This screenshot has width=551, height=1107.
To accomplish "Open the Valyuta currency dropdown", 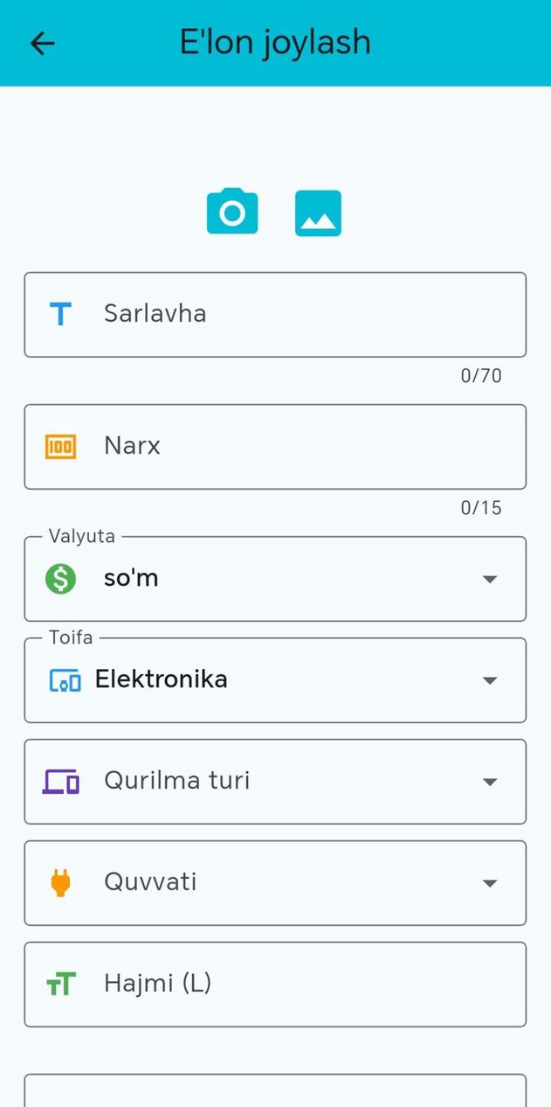I will (490, 578).
